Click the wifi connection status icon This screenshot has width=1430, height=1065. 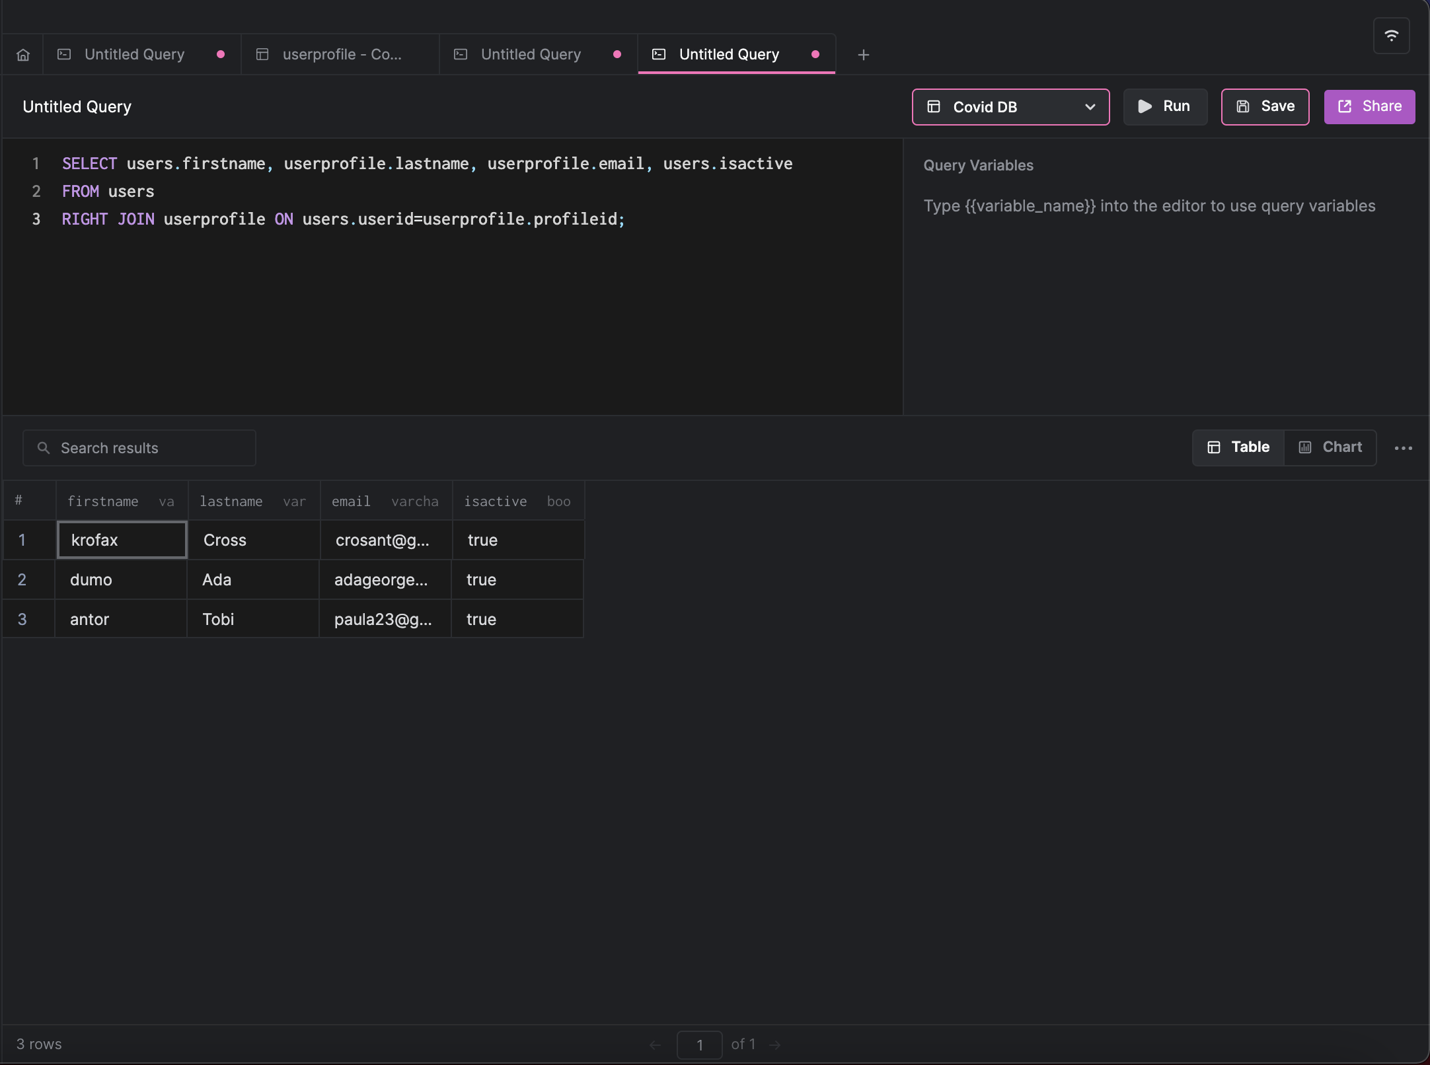[1391, 36]
